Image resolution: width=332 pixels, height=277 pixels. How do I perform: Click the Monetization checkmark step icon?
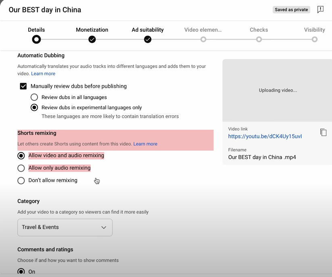click(x=92, y=40)
